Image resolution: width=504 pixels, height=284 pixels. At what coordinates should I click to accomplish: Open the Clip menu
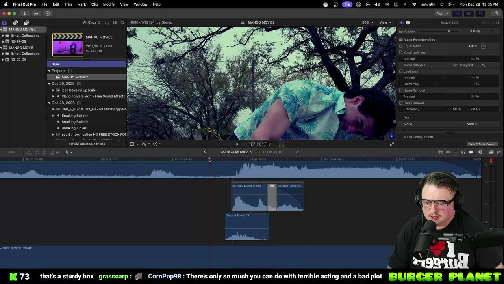pyautogui.click(x=94, y=4)
